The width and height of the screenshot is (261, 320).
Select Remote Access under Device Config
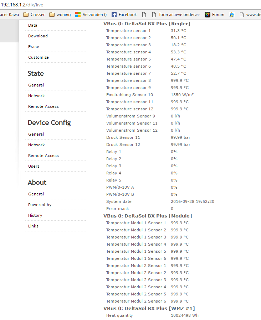pyautogui.click(x=43, y=156)
